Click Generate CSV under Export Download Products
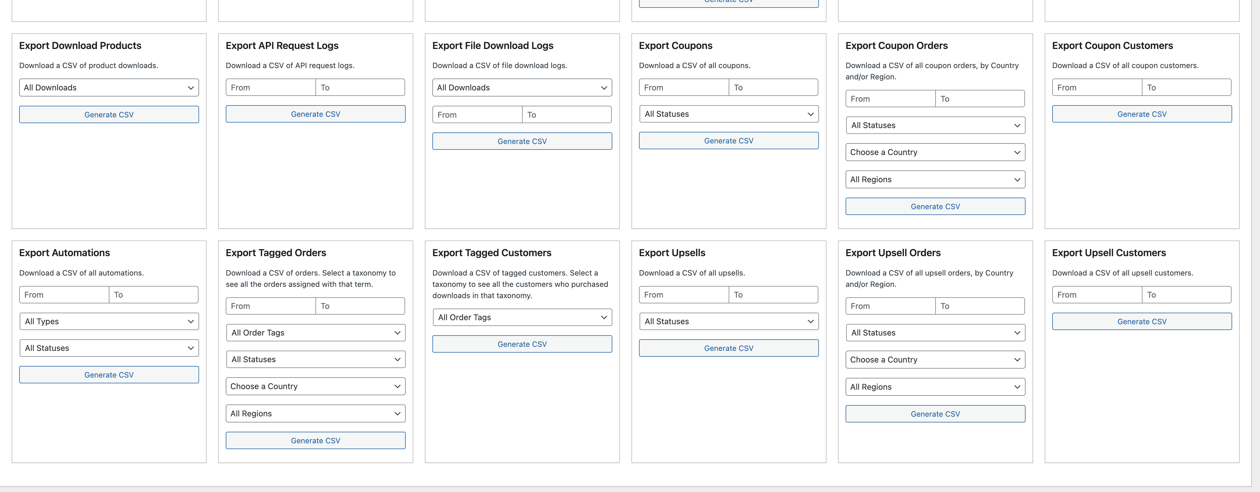Viewport: 1260px width, 492px height. pyautogui.click(x=109, y=114)
